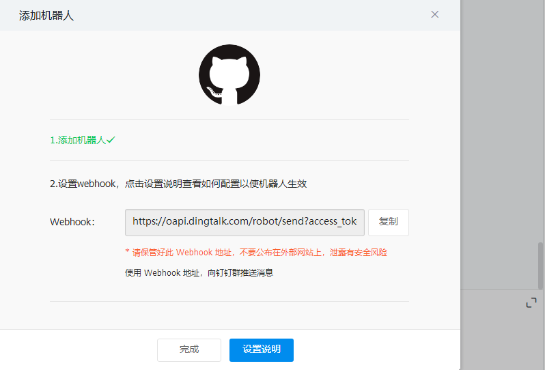Viewport: 545px width, 370px height.
Task: Click the GitHub robot avatar icon
Action: tap(229, 74)
